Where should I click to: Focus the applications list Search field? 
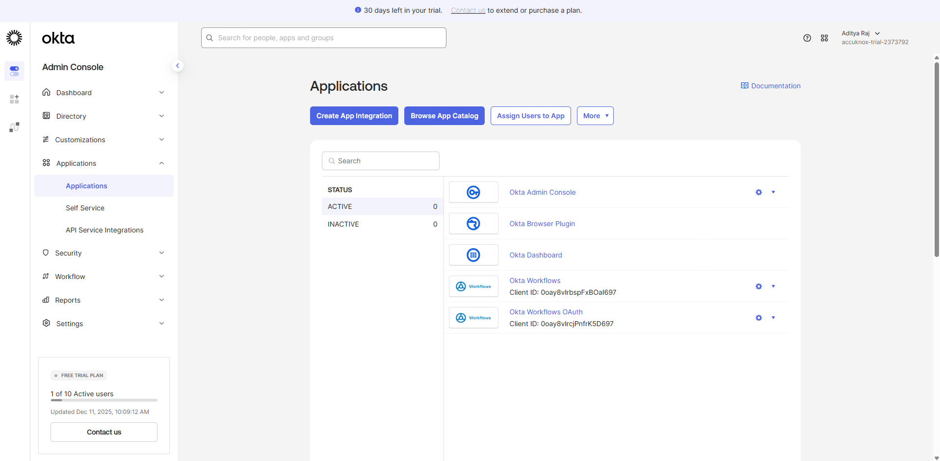click(x=381, y=161)
